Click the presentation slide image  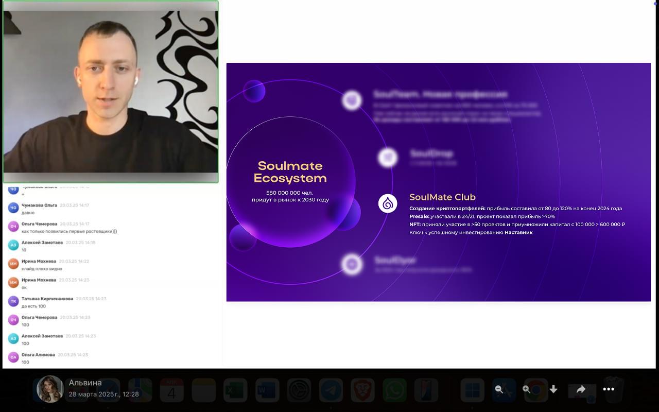coord(438,182)
